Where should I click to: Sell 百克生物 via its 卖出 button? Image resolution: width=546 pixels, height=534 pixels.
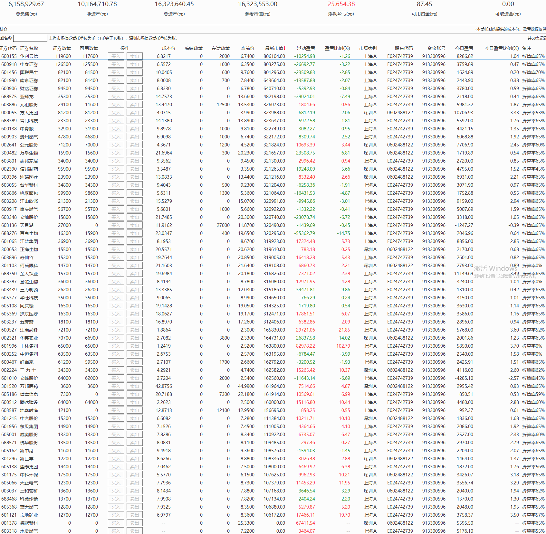click(135, 233)
